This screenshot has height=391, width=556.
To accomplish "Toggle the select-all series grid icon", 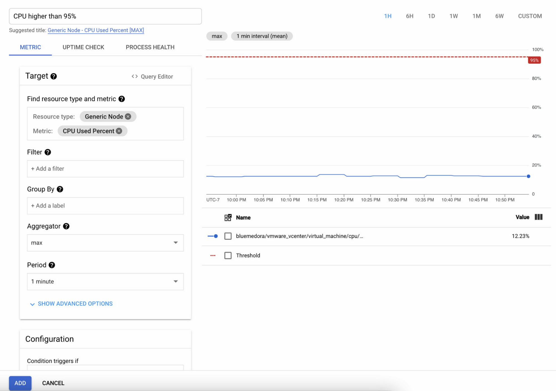I will [x=228, y=218].
